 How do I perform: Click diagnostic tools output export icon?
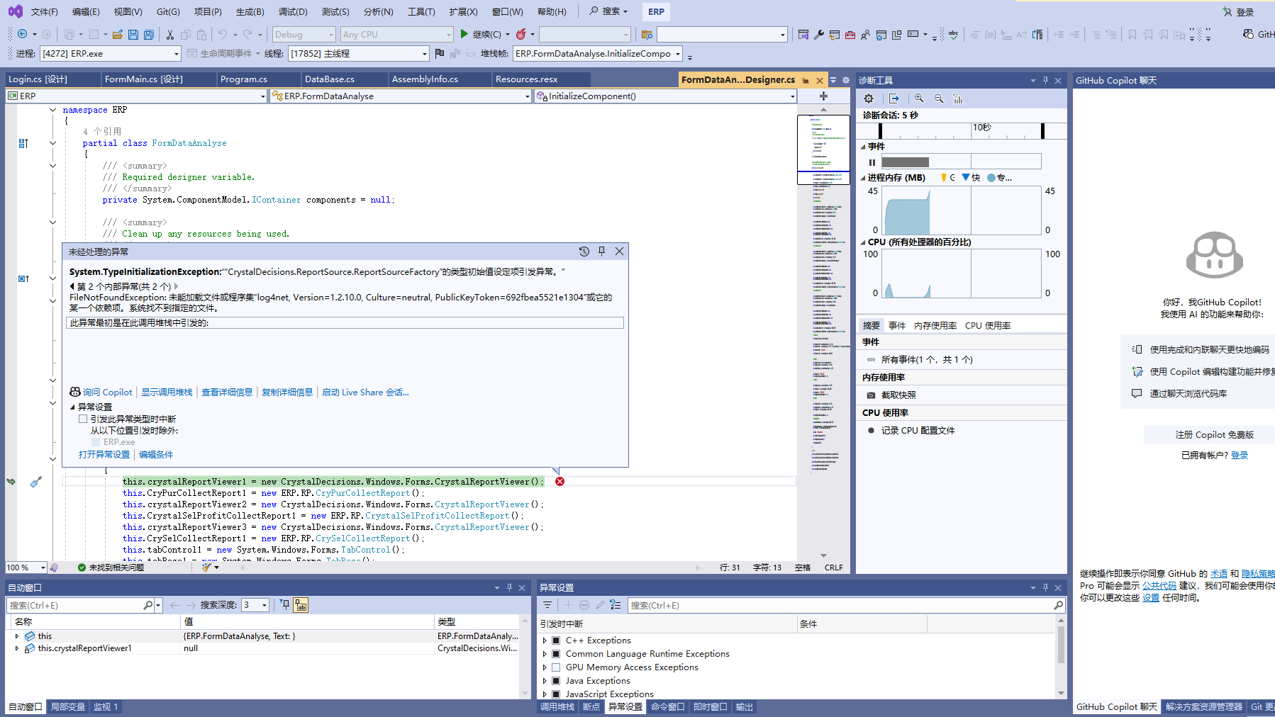(893, 98)
